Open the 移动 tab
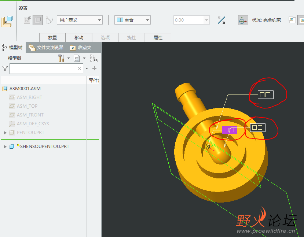 tap(79, 38)
